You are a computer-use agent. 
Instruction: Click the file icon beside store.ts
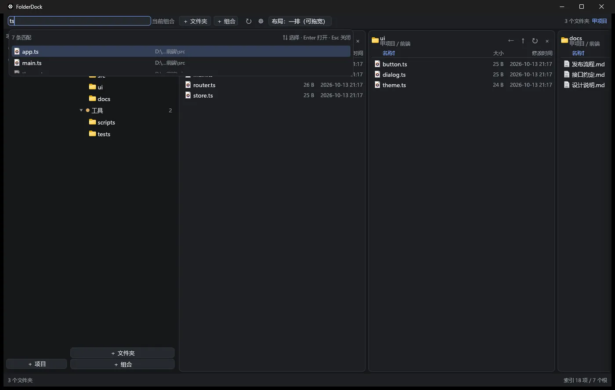coord(188,95)
